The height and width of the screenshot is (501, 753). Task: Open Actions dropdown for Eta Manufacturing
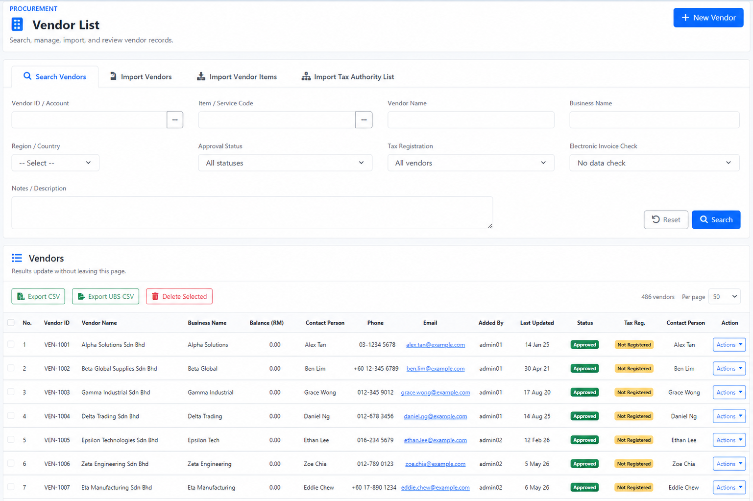[x=729, y=487]
